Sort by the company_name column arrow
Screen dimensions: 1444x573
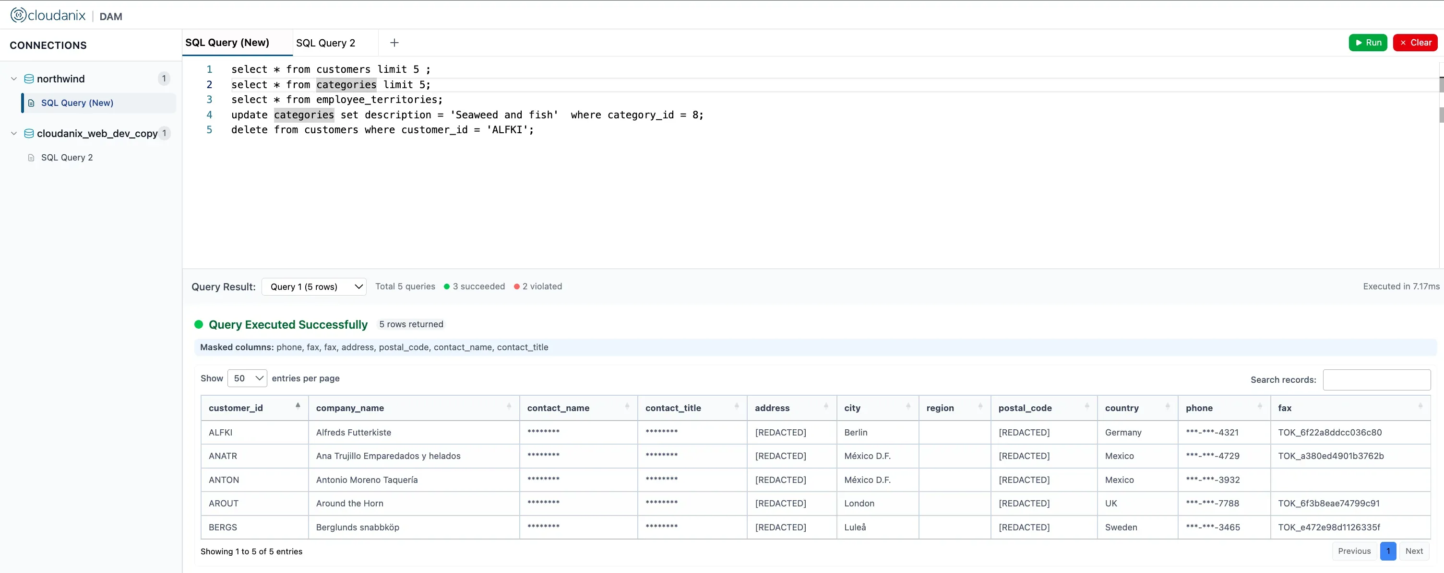pos(509,407)
